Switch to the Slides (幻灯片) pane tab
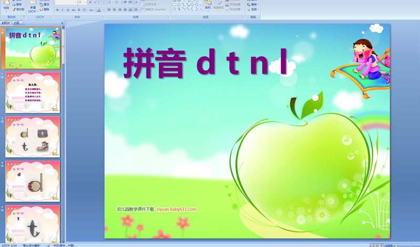Viewport: 420px width, 247px height. 6,23
